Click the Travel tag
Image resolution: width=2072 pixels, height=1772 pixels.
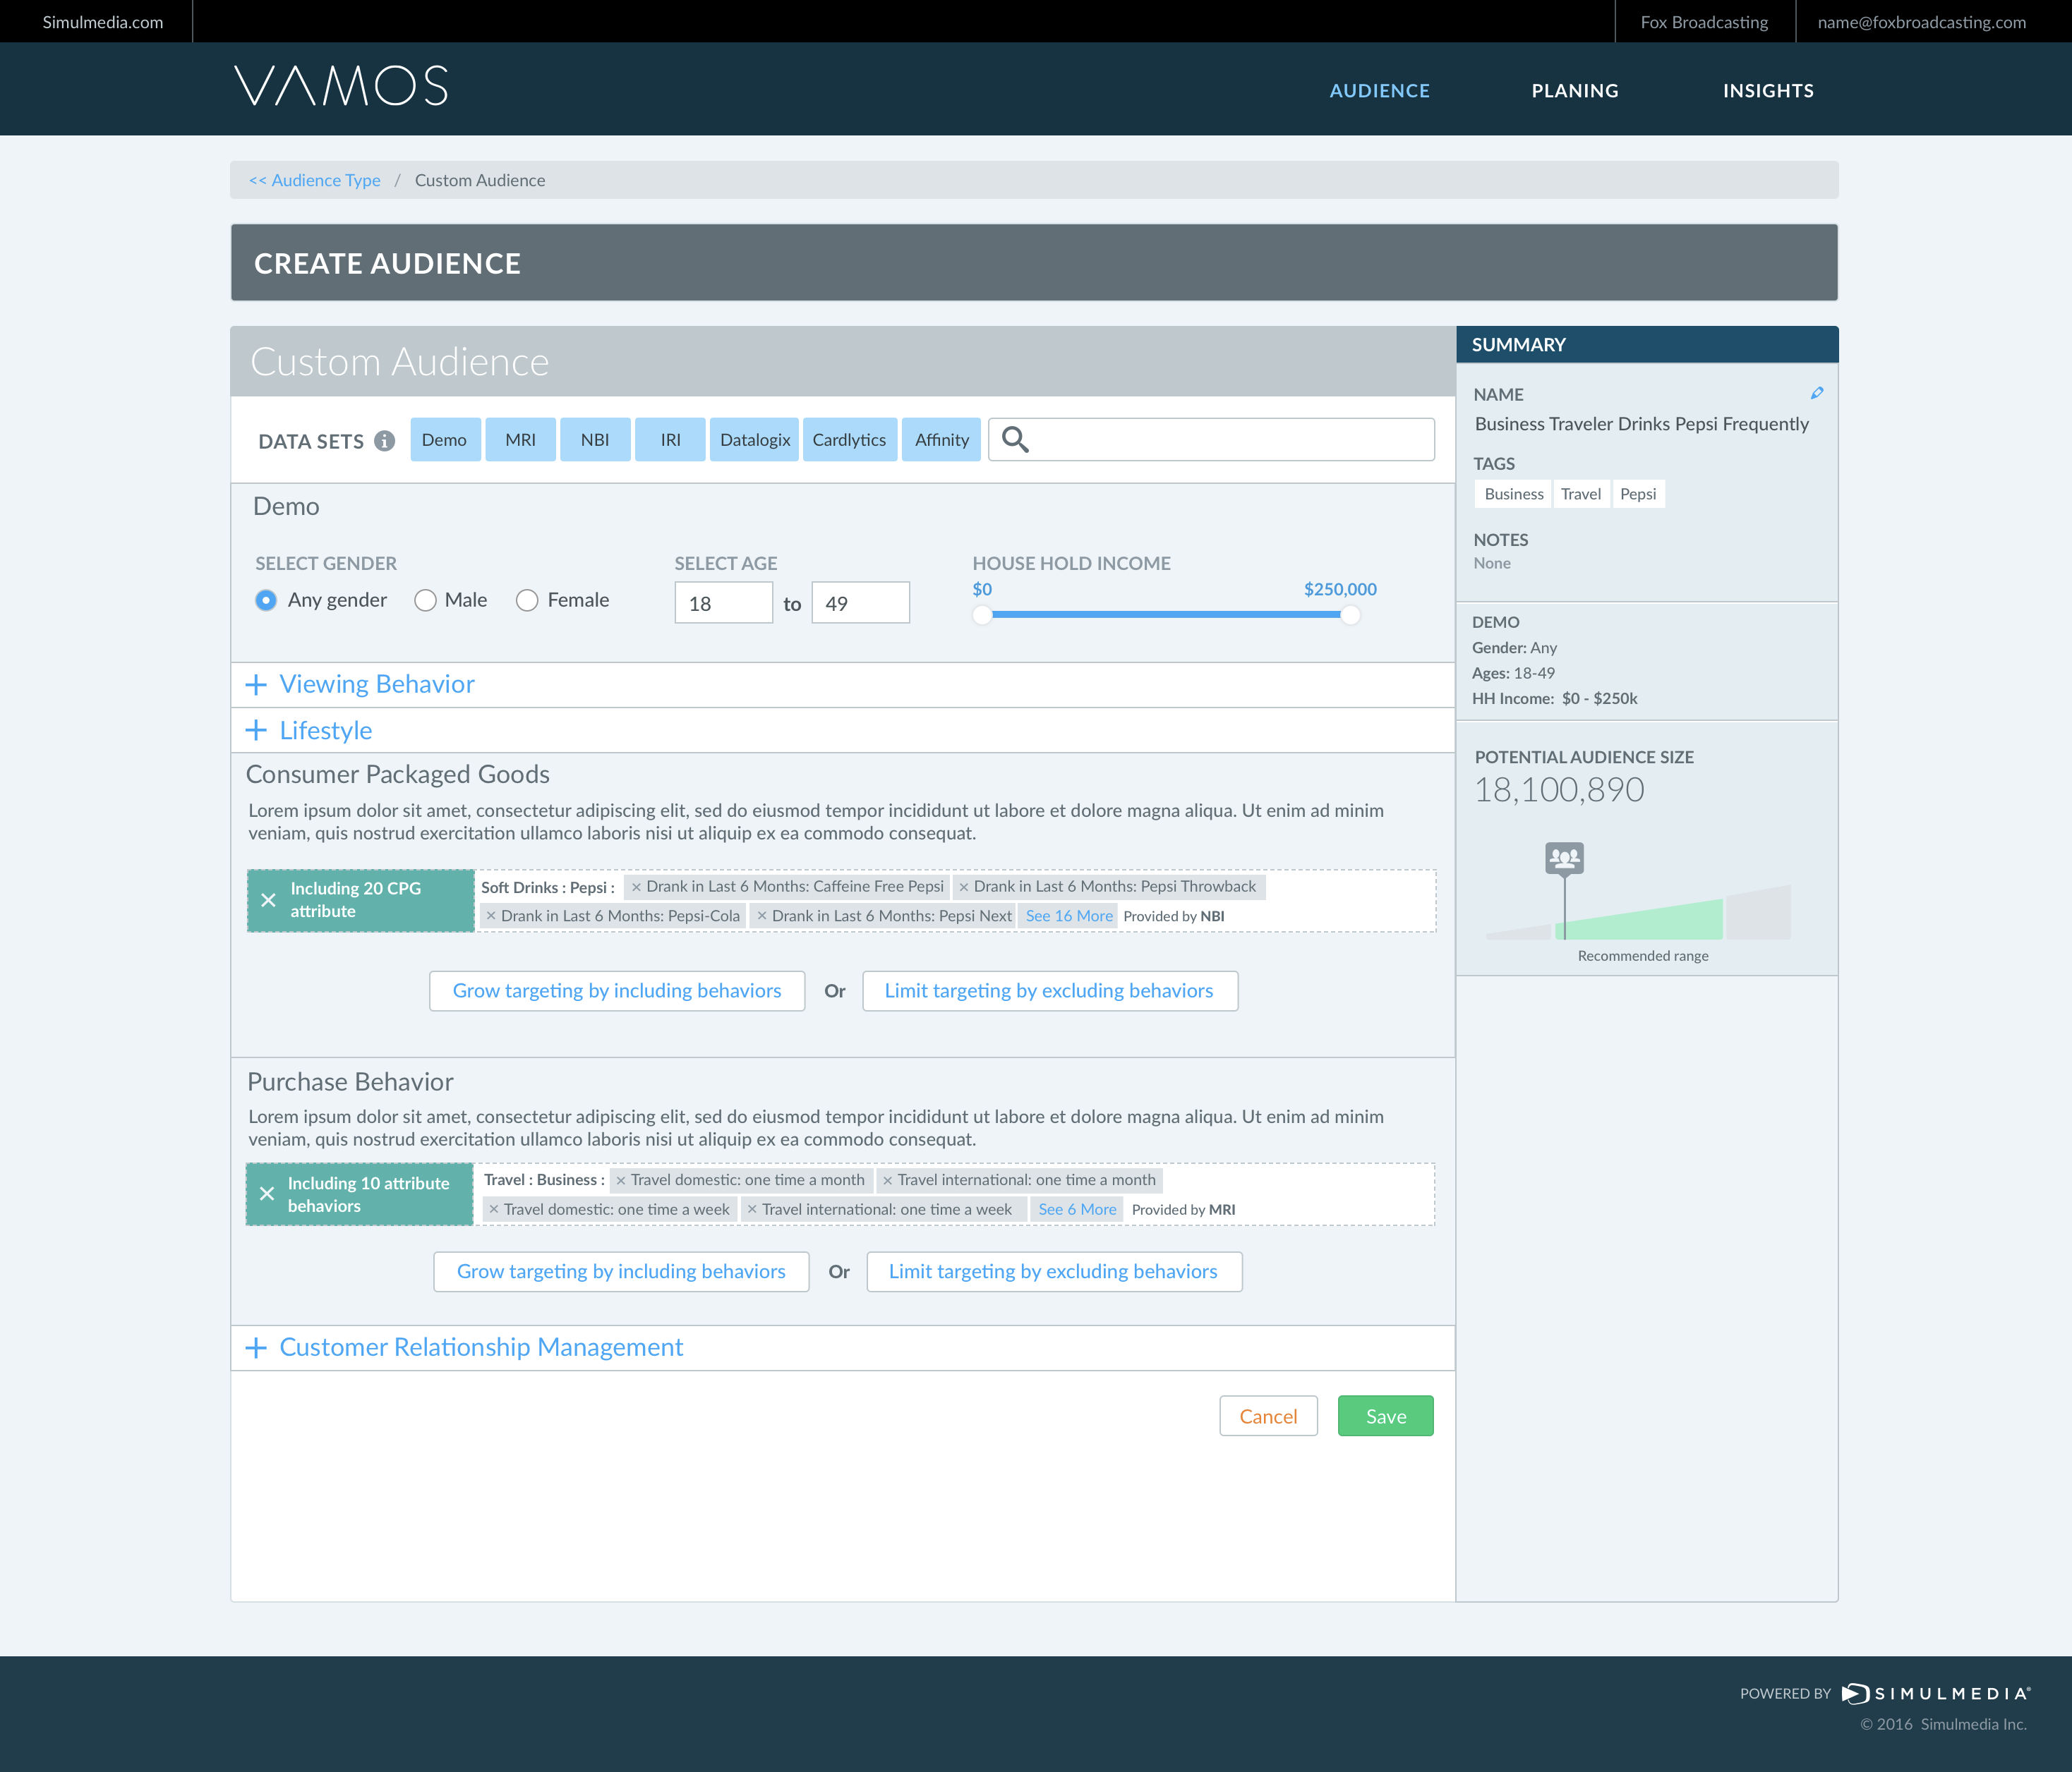tap(1581, 494)
